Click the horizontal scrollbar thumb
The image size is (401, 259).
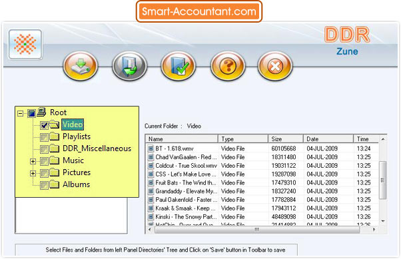[x=256, y=230]
